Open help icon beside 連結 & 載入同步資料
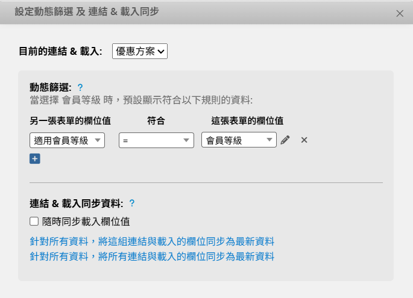The height and width of the screenshot is (298, 413). pyautogui.click(x=132, y=203)
